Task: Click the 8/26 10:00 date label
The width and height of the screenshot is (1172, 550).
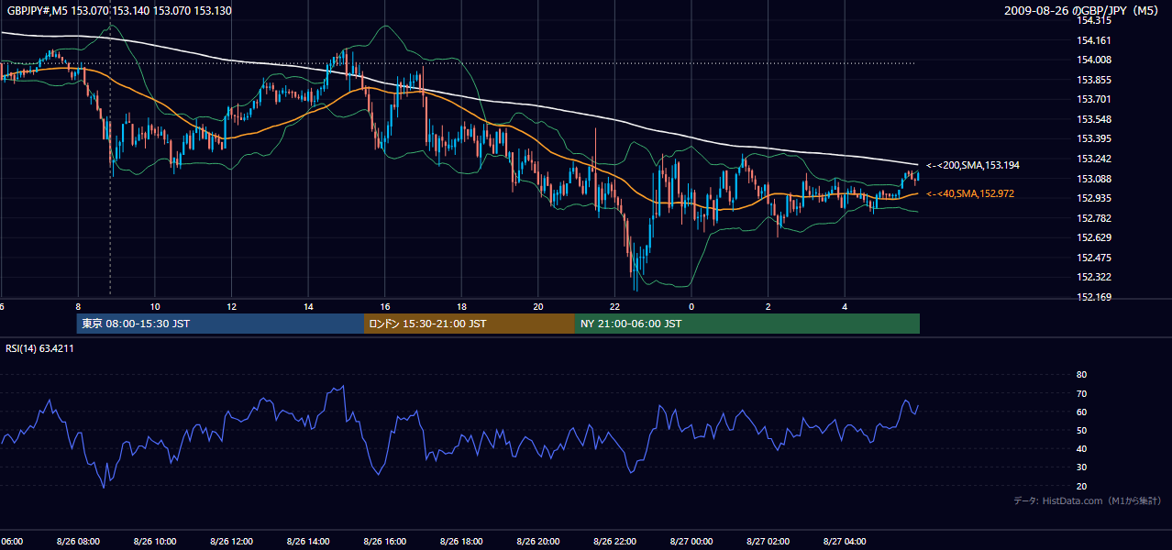Action: (155, 542)
